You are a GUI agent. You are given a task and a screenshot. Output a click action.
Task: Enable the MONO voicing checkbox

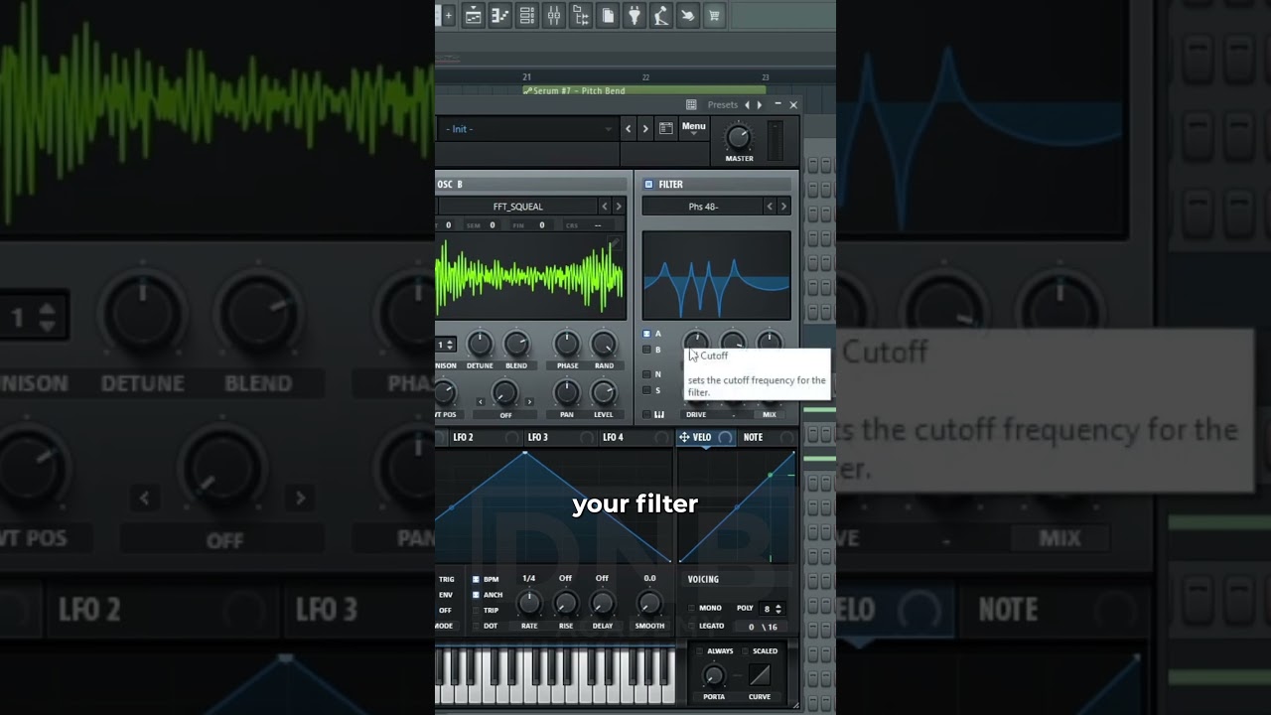coord(692,608)
